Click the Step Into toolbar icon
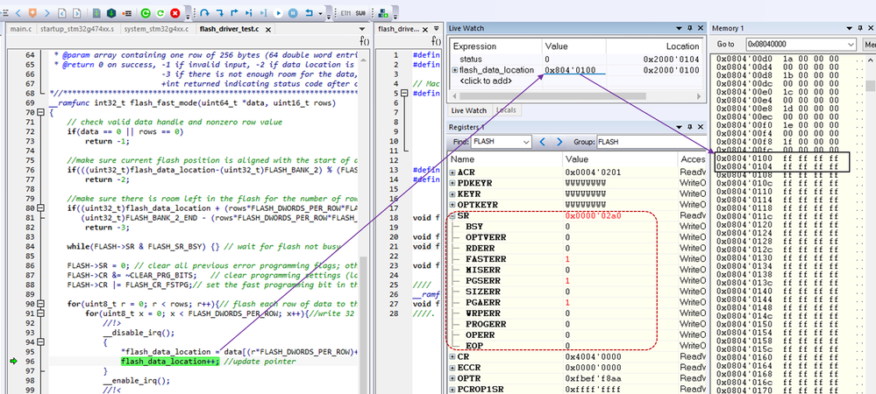 coord(219,13)
